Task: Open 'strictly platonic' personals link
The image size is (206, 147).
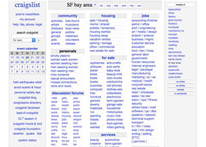Action: coord(60,56)
